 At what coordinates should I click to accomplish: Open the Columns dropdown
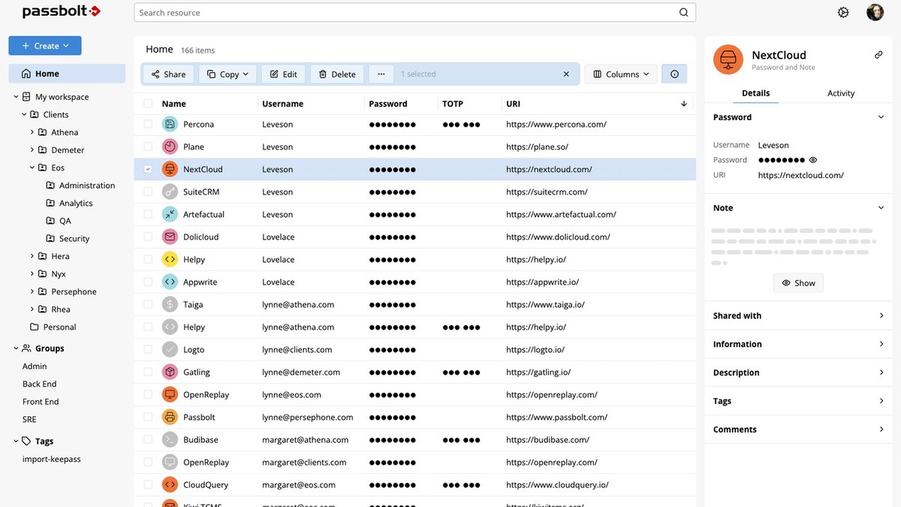[621, 74]
